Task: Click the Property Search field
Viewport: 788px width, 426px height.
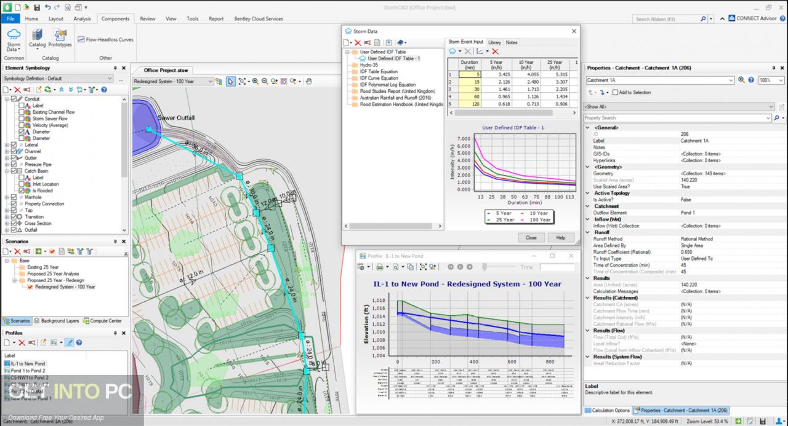Action: [677, 117]
